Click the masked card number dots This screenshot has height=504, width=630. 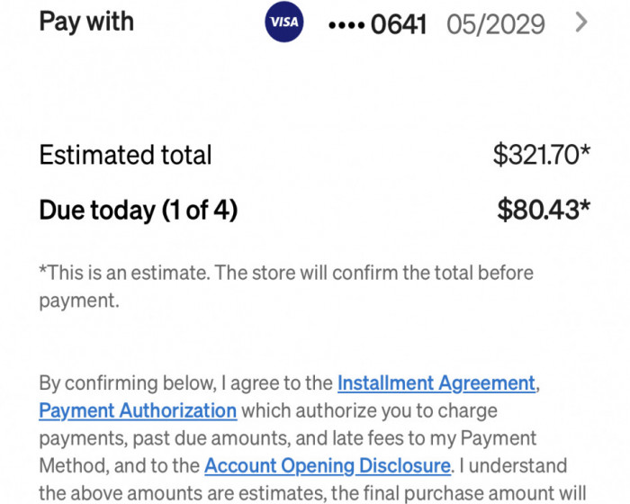pyautogui.click(x=346, y=26)
